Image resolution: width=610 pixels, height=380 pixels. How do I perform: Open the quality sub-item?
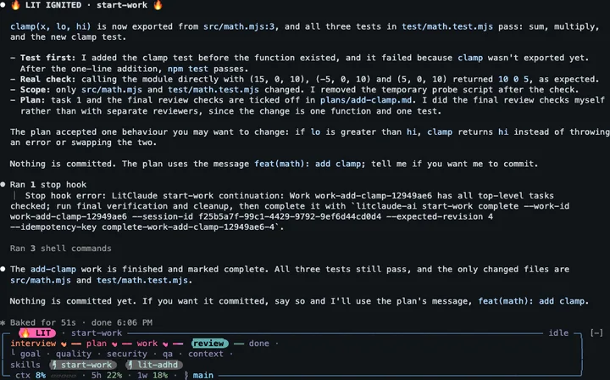click(74, 354)
